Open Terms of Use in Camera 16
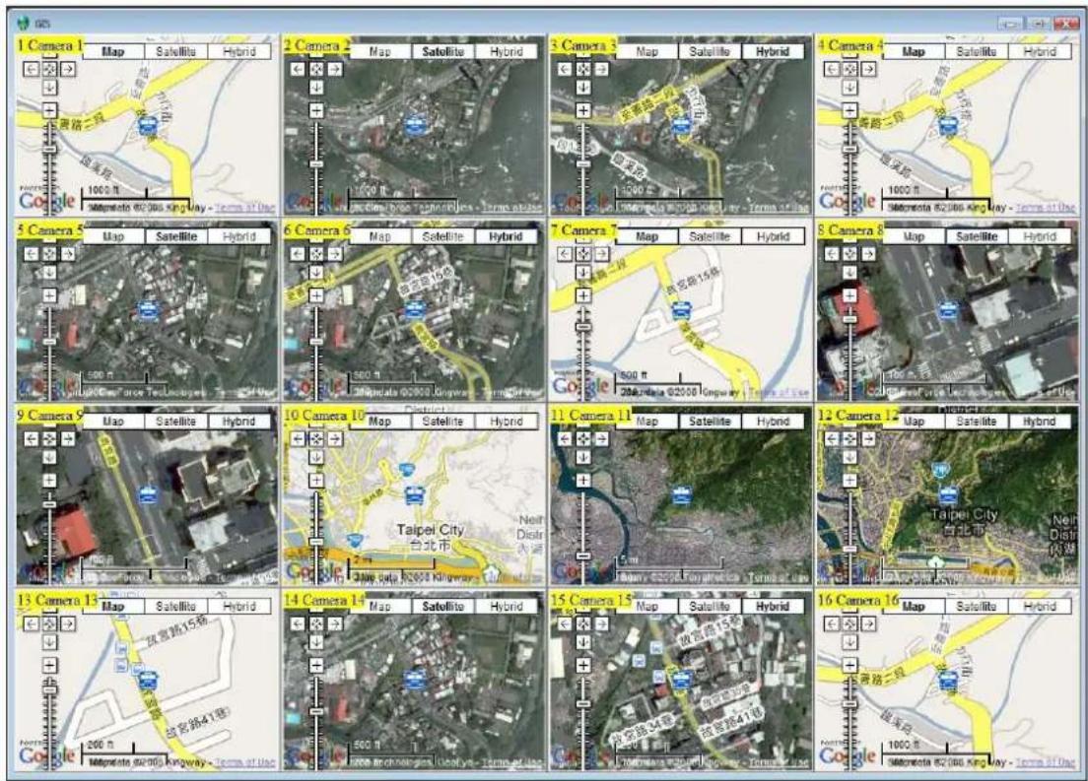 pyautogui.click(x=1046, y=762)
